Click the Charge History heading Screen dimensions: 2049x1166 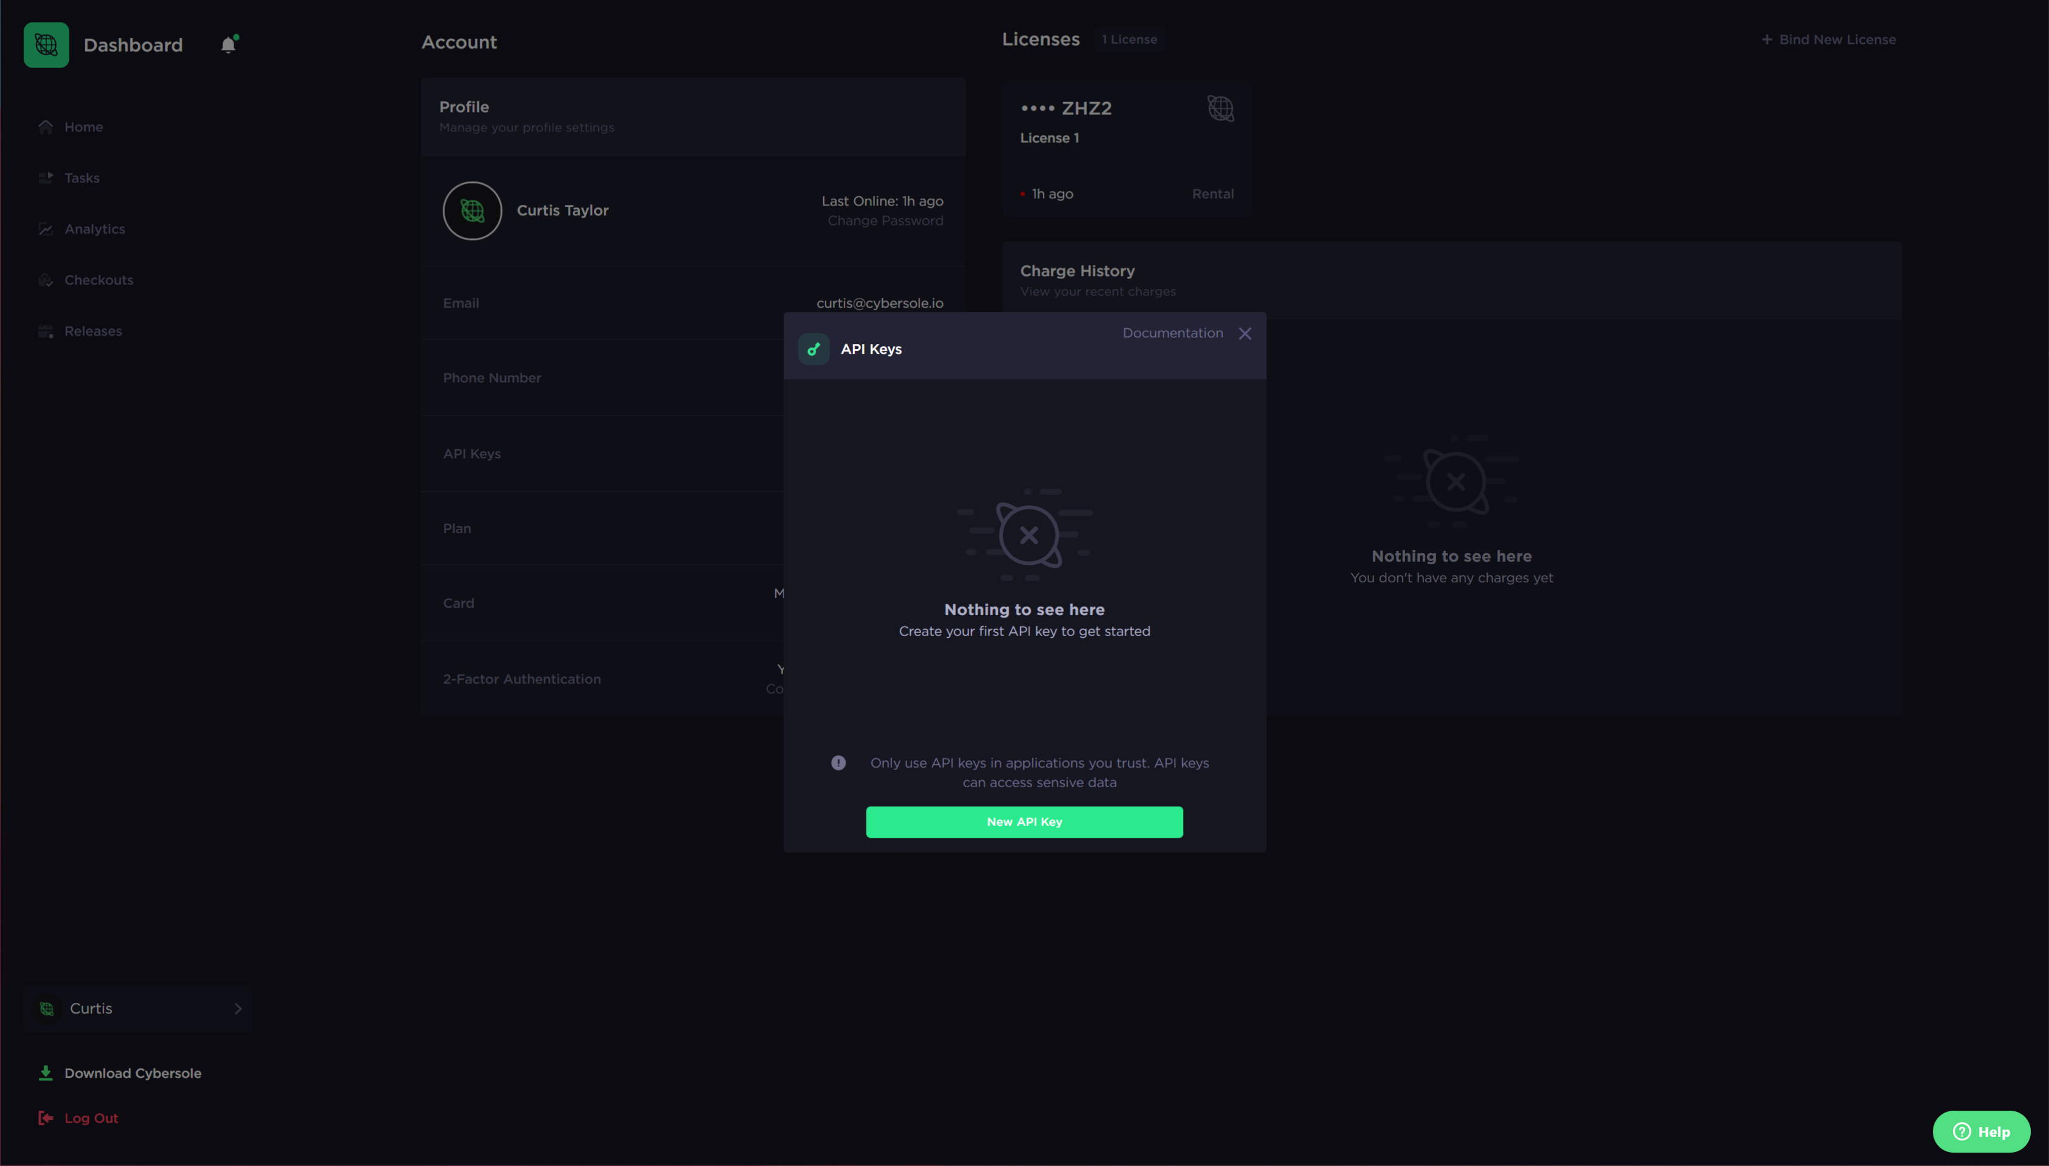(1077, 271)
